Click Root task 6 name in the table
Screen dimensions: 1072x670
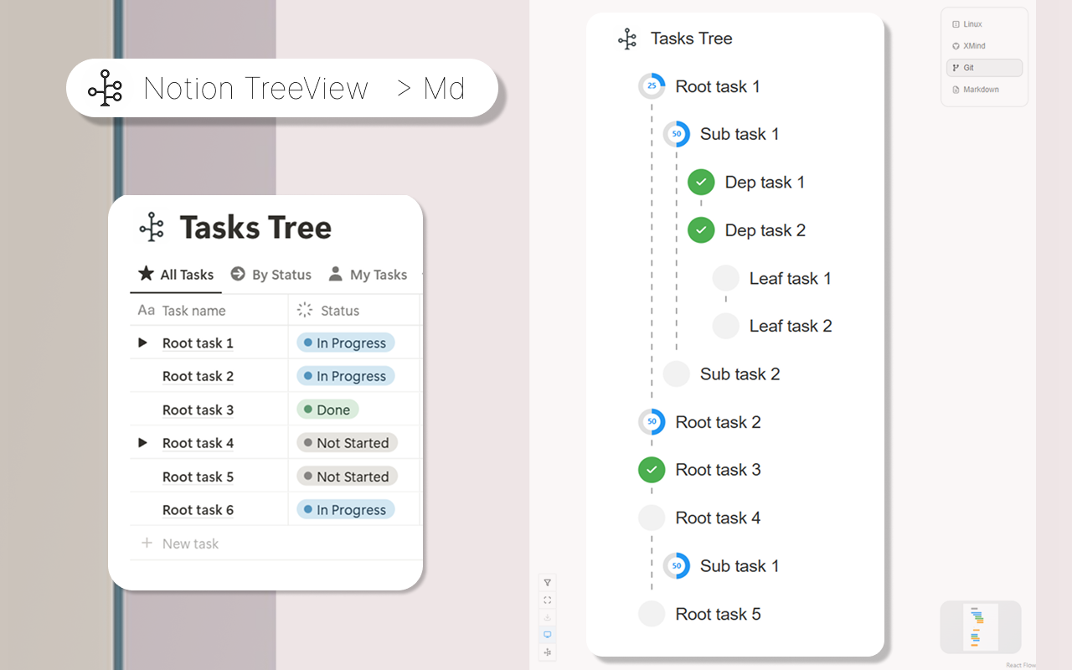[198, 510]
